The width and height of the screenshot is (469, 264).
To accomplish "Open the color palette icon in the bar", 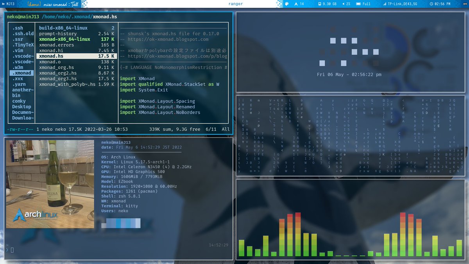I will (x=286, y=4).
